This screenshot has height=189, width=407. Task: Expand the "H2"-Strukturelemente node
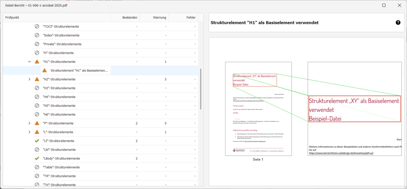click(x=29, y=79)
